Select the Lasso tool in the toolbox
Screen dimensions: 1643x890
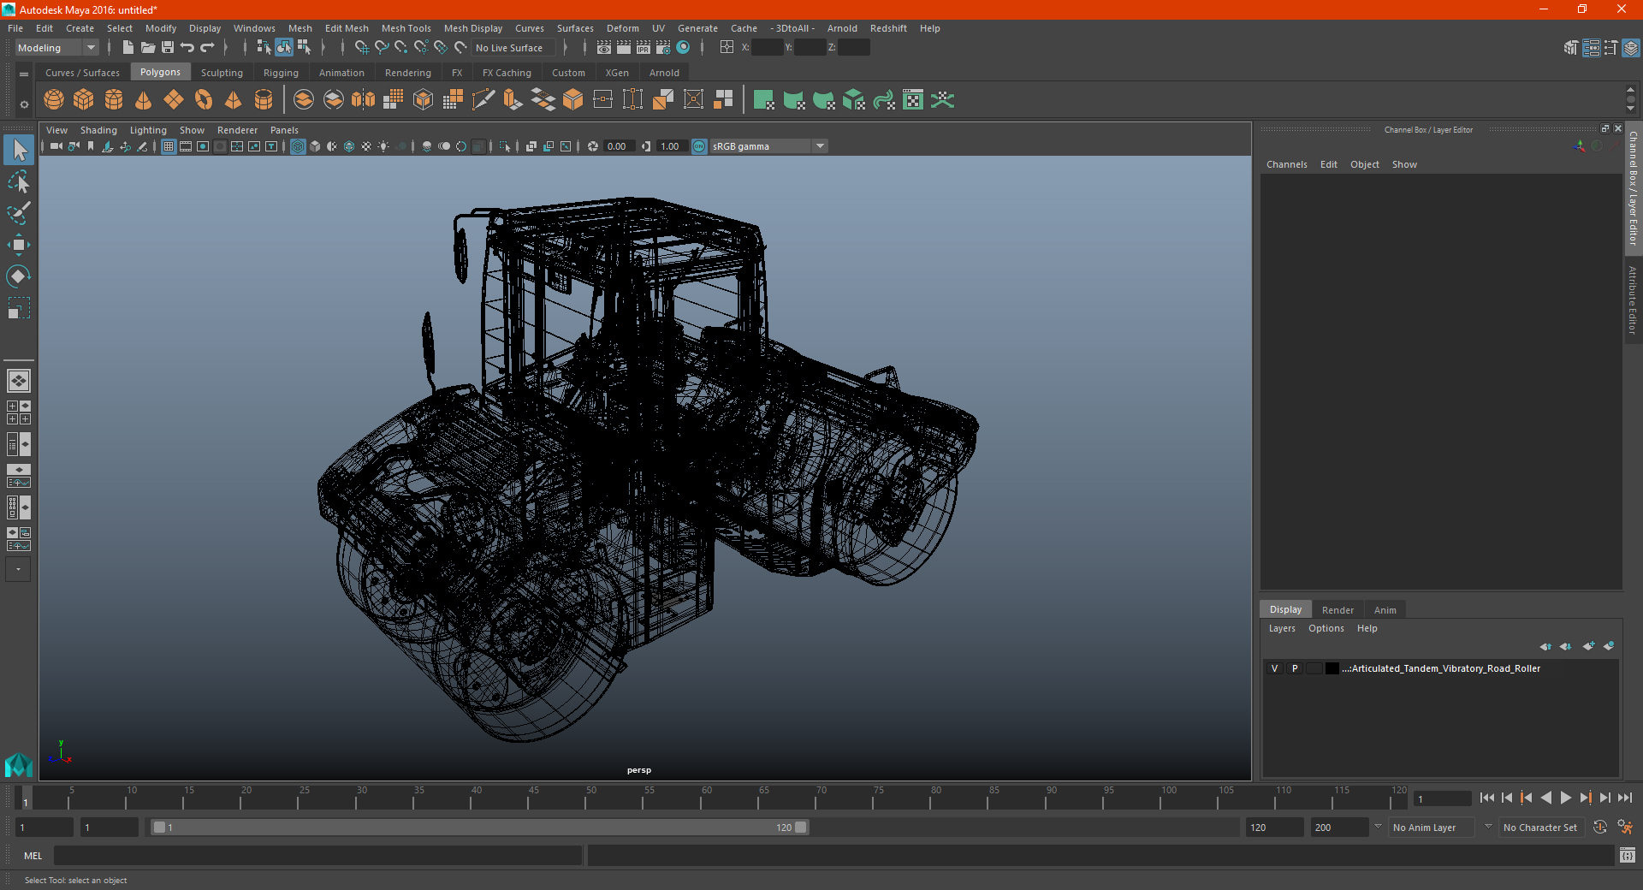(x=18, y=181)
